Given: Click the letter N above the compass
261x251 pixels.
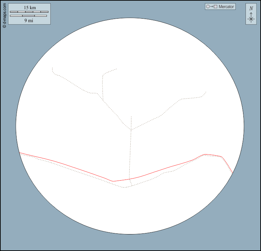Looking at the screenshot, I should tap(251, 8).
